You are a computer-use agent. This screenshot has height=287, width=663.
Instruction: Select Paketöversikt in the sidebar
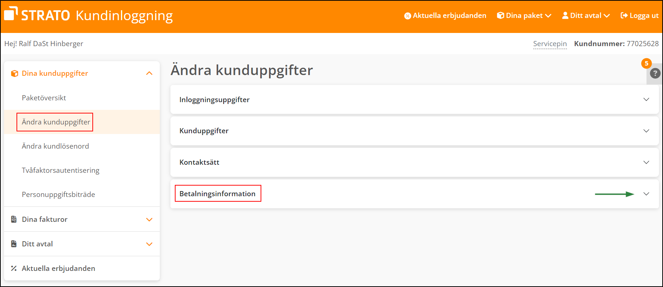click(x=44, y=98)
